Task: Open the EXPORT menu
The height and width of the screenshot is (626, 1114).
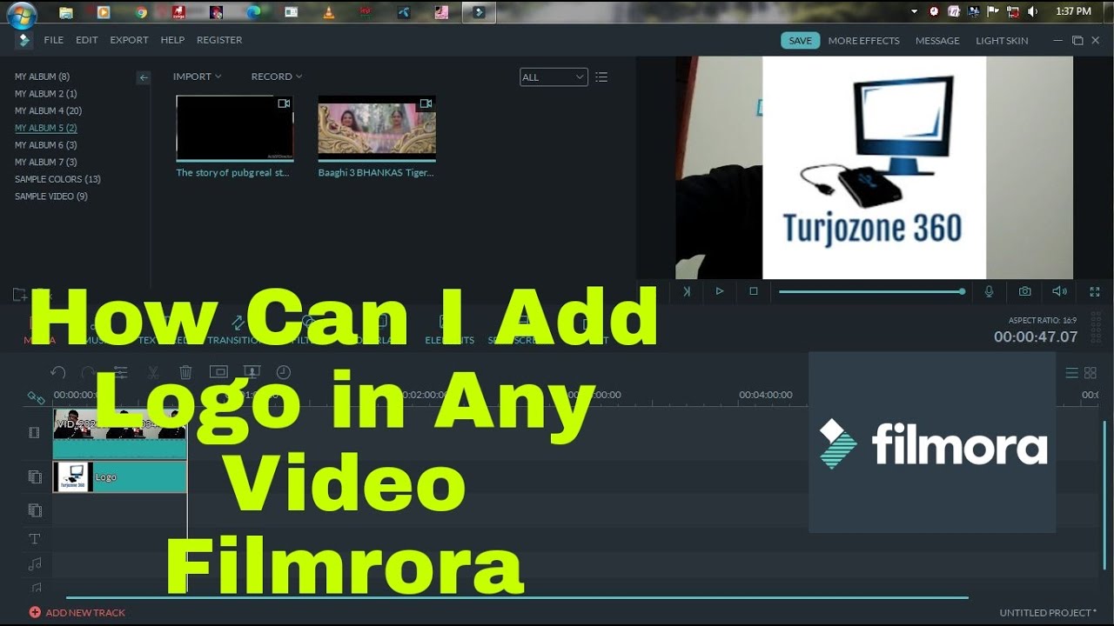Action: tap(129, 40)
